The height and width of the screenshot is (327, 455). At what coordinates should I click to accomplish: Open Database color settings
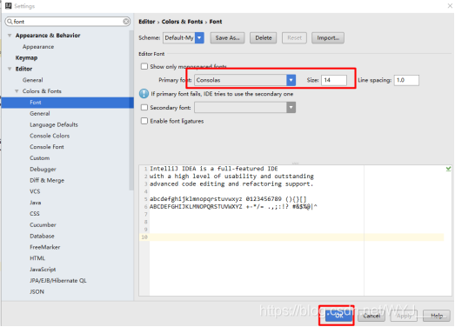(x=42, y=236)
